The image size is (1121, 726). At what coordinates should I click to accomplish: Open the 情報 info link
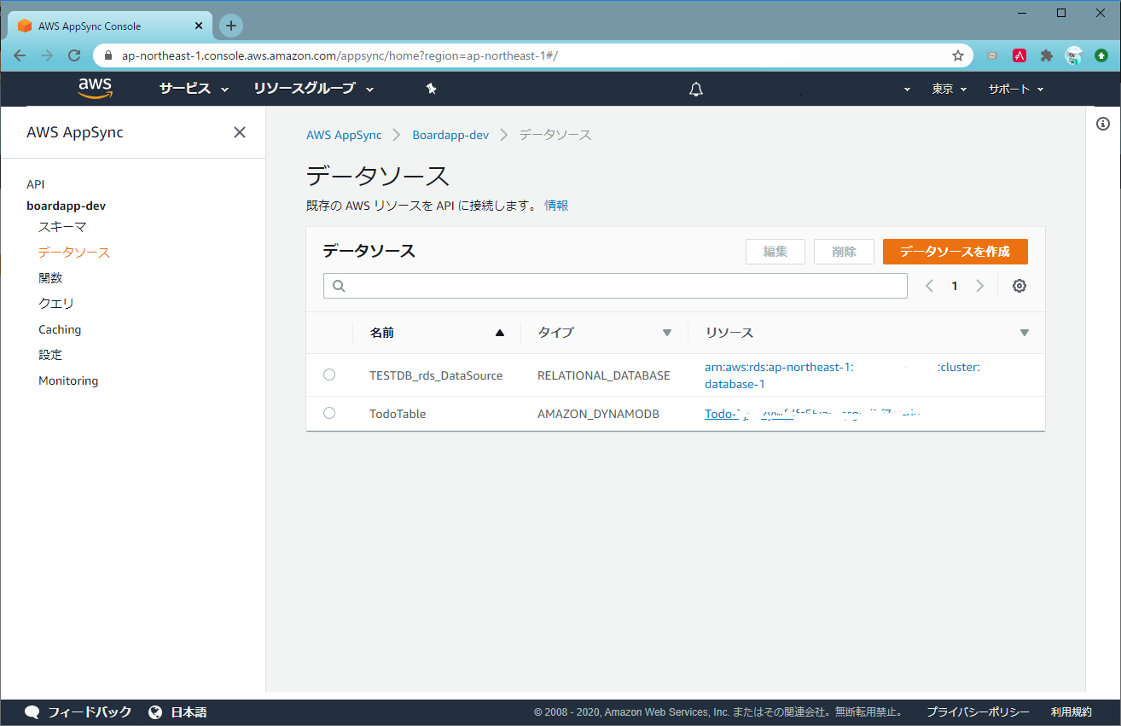click(556, 206)
